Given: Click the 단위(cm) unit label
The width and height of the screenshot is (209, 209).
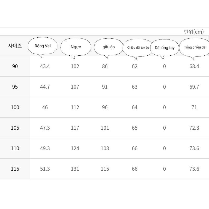Looking at the screenshot, I should point(194,32).
